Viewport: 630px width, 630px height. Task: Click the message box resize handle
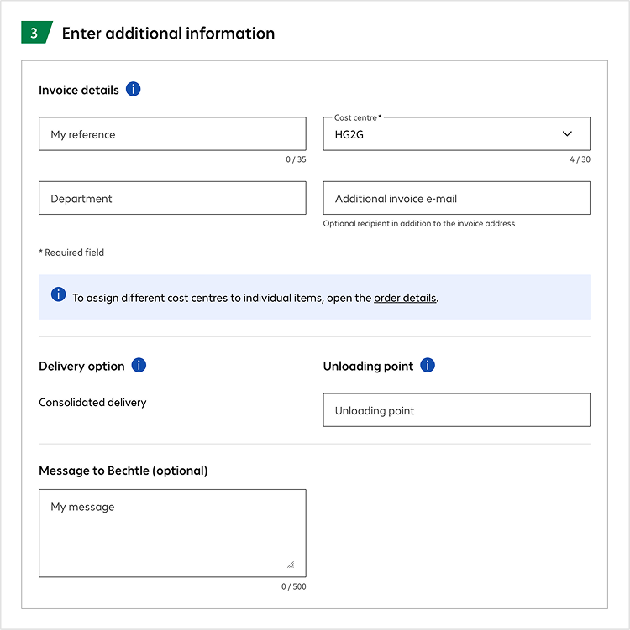click(290, 565)
